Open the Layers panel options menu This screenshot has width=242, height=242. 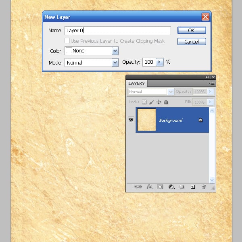click(211, 83)
